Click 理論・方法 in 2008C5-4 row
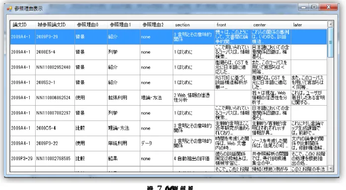Image resolution: width=346 pixels, height=190 pixels. [123, 128]
